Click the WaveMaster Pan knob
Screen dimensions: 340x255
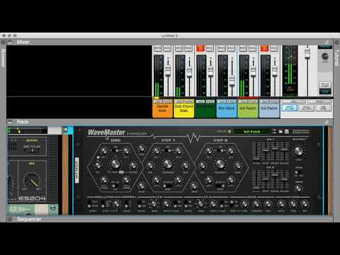(299, 188)
